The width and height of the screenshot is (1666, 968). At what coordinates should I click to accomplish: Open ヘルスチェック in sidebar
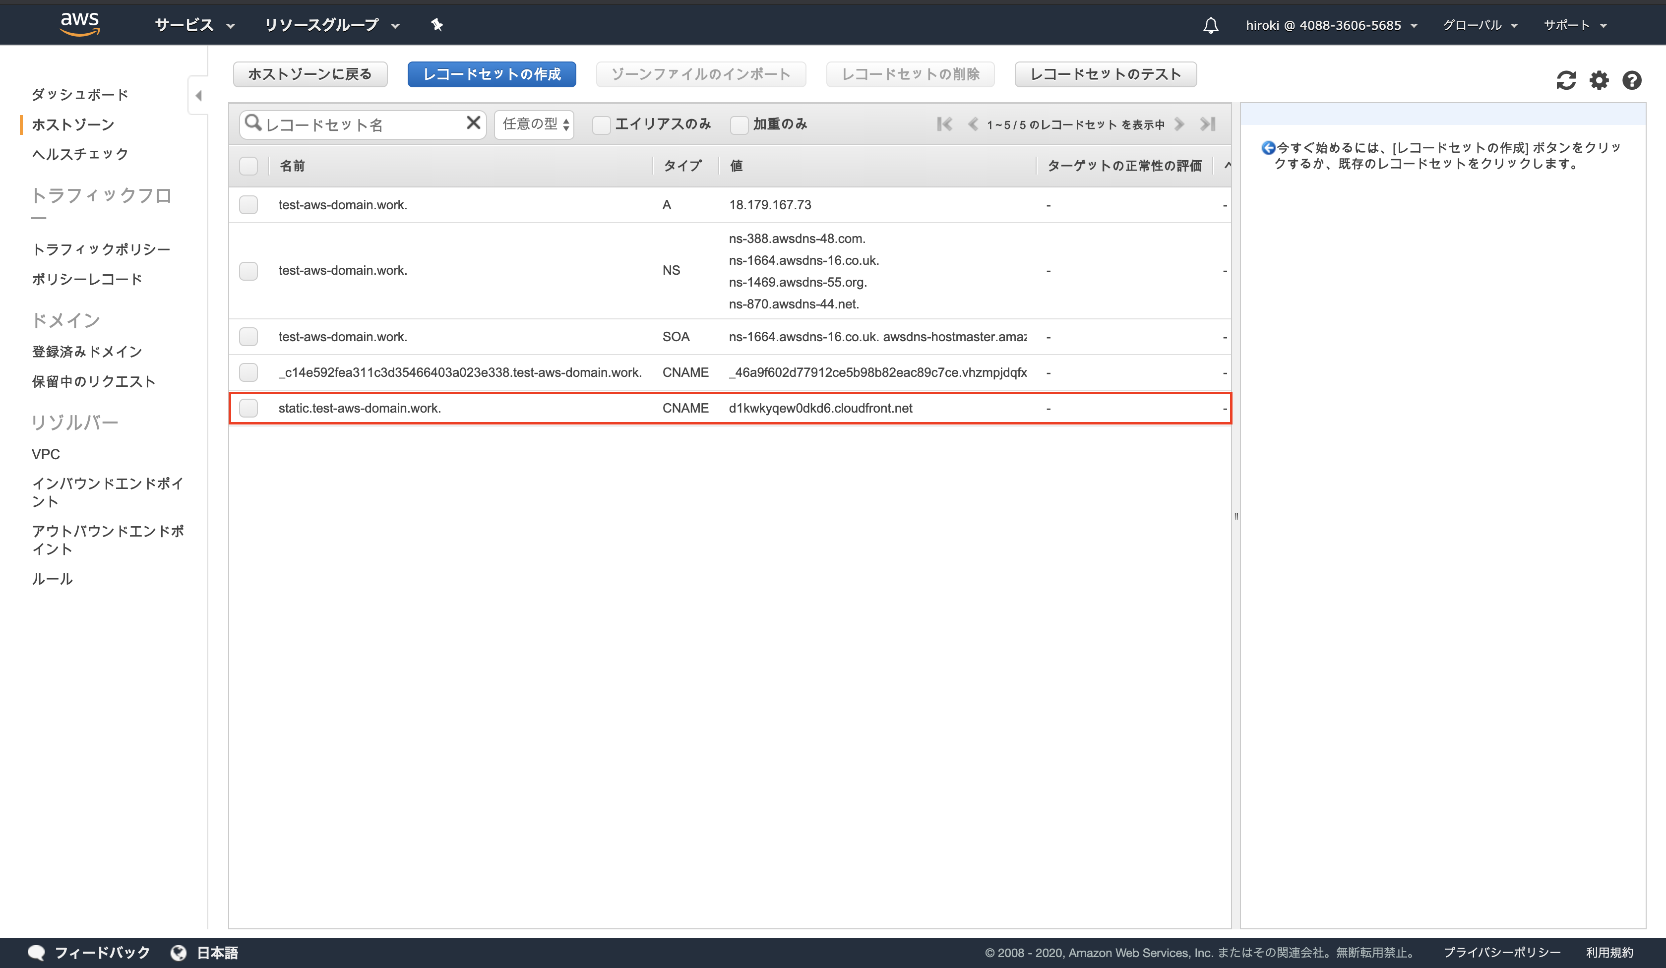pos(80,154)
